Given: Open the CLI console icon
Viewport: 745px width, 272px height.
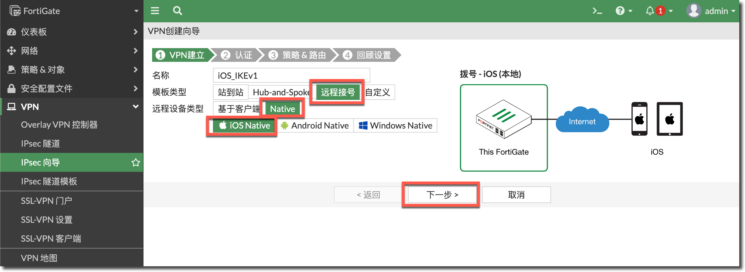Looking at the screenshot, I should (x=597, y=11).
